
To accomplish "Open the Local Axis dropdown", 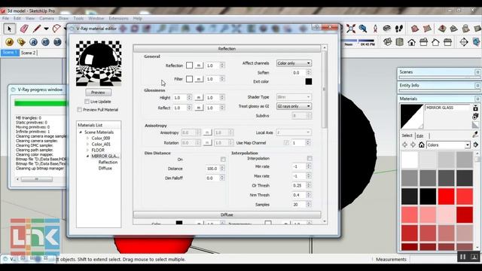I will 294,132.
